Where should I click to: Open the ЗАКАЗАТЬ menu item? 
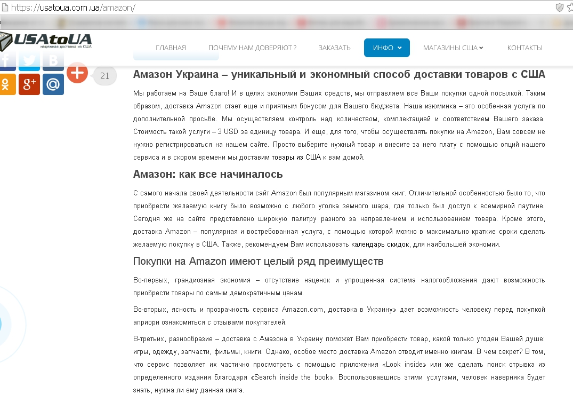coord(334,48)
